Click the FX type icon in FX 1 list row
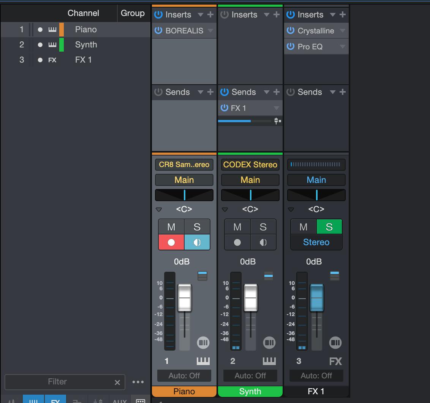Image resolution: width=430 pixels, height=403 pixels. point(52,60)
